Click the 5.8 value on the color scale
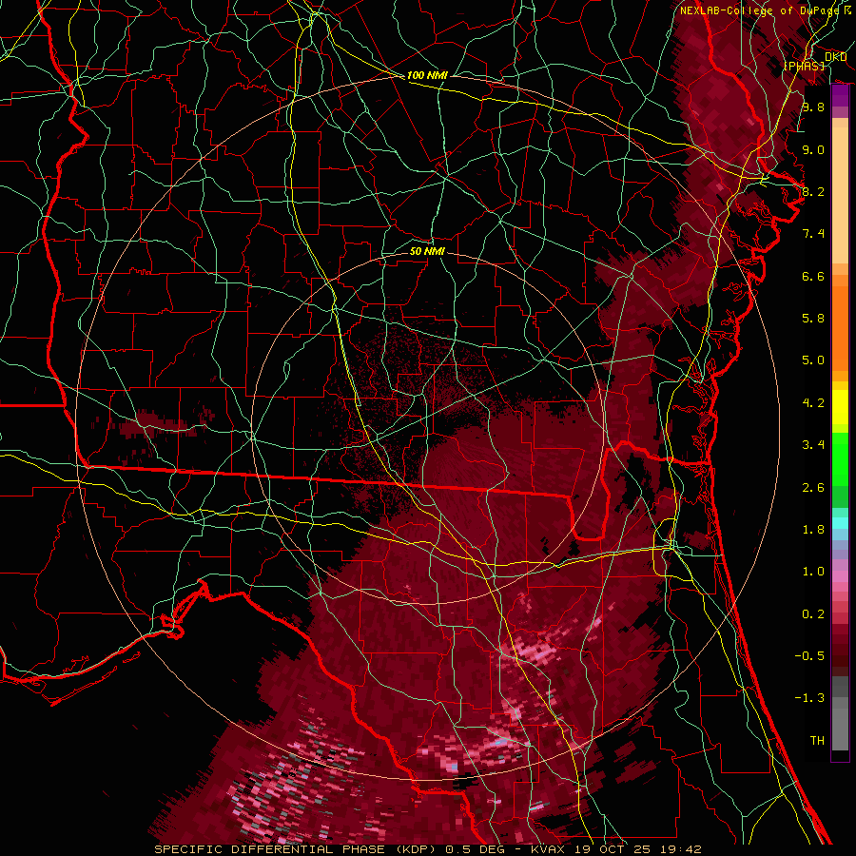856x856 pixels. pyautogui.click(x=813, y=319)
